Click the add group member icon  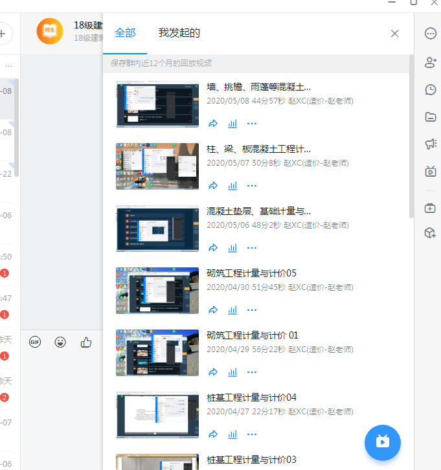coord(431,62)
